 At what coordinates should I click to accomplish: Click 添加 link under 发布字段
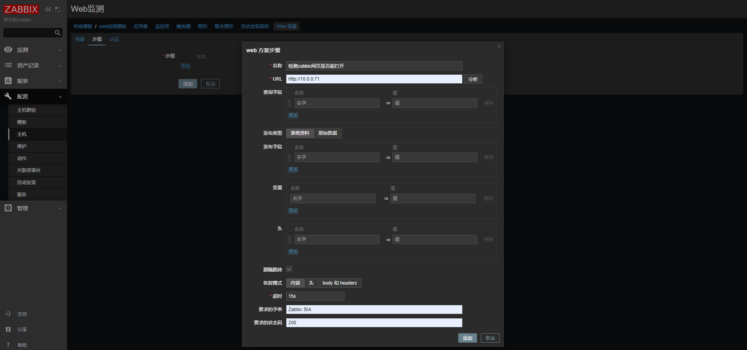pos(293,169)
